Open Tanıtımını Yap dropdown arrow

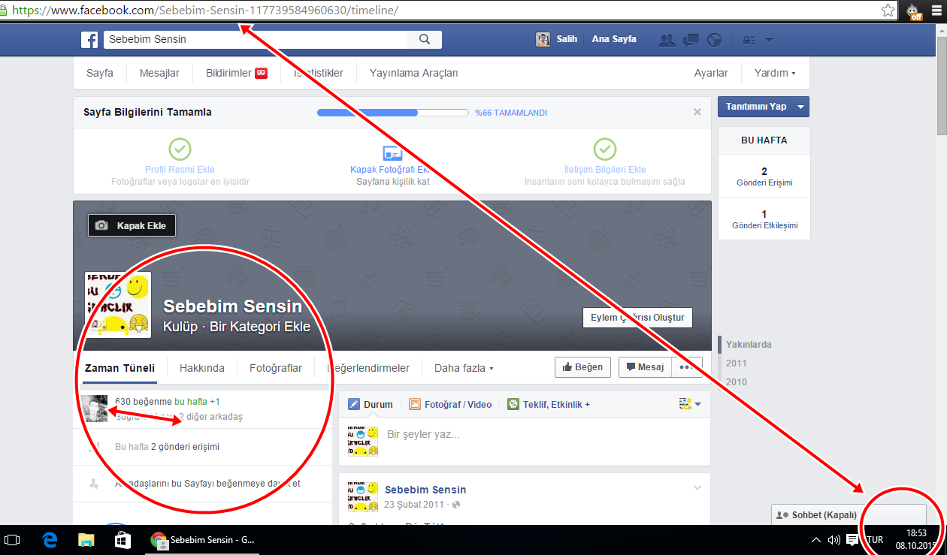pos(801,107)
